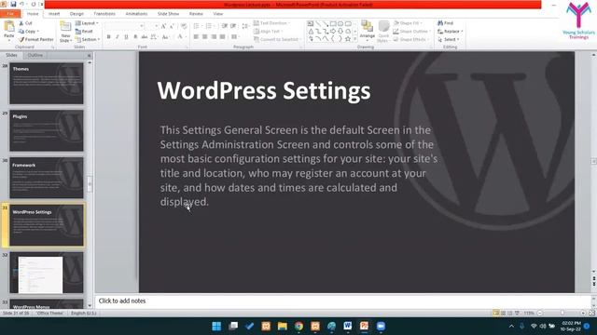The image size is (597, 335).
Task: Click Find in the Editing group
Action: tap(445, 23)
